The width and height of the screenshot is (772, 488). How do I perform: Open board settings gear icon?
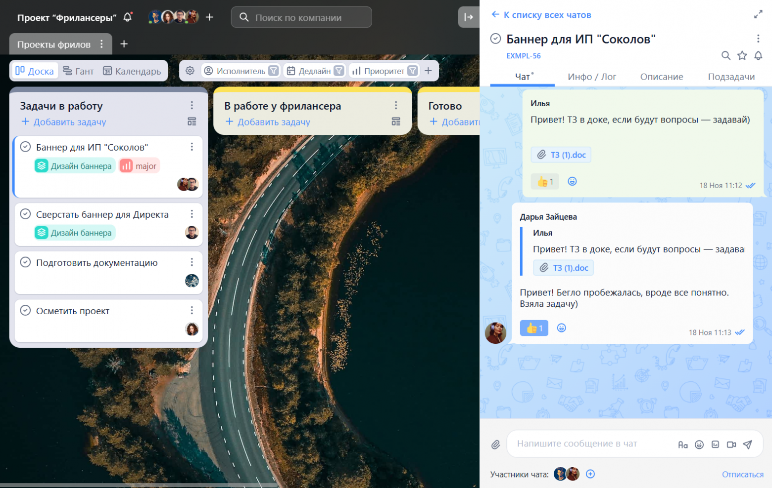coord(190,71)
